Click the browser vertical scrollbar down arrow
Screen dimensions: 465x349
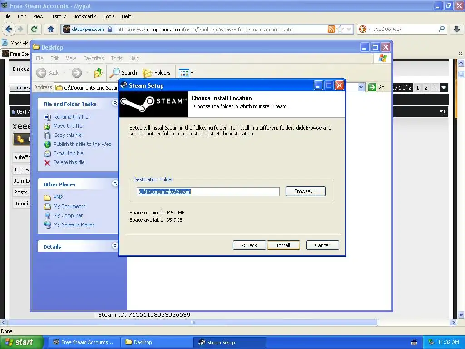461,315
